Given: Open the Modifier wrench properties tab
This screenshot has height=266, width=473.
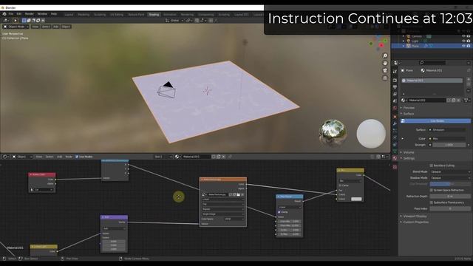Looking at the screenshot, I should point(395,123).
